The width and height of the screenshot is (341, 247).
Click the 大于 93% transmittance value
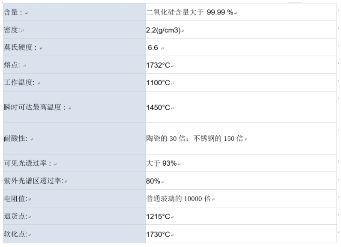tap(162, 163)
